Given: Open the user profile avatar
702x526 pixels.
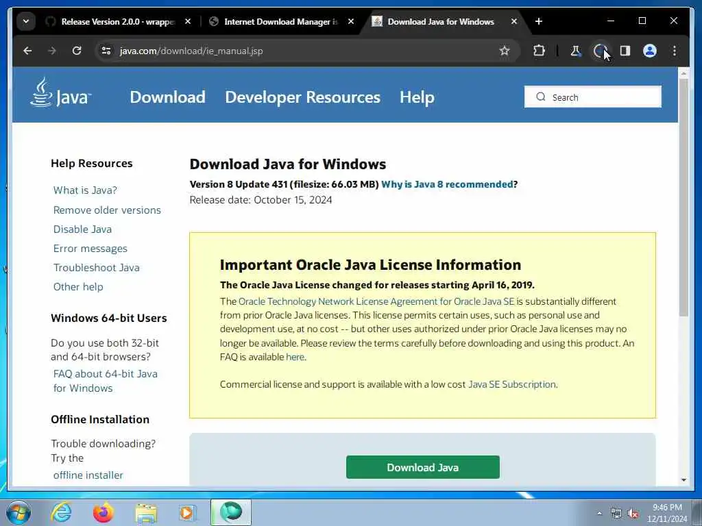Looking at the screenshot, I should [650, 51].
